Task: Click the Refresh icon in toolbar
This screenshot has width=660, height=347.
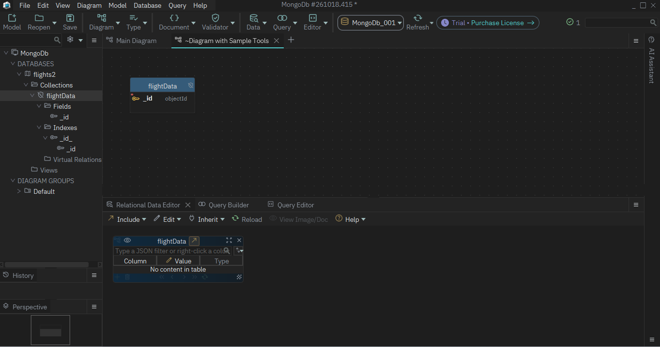Action: 417,18
